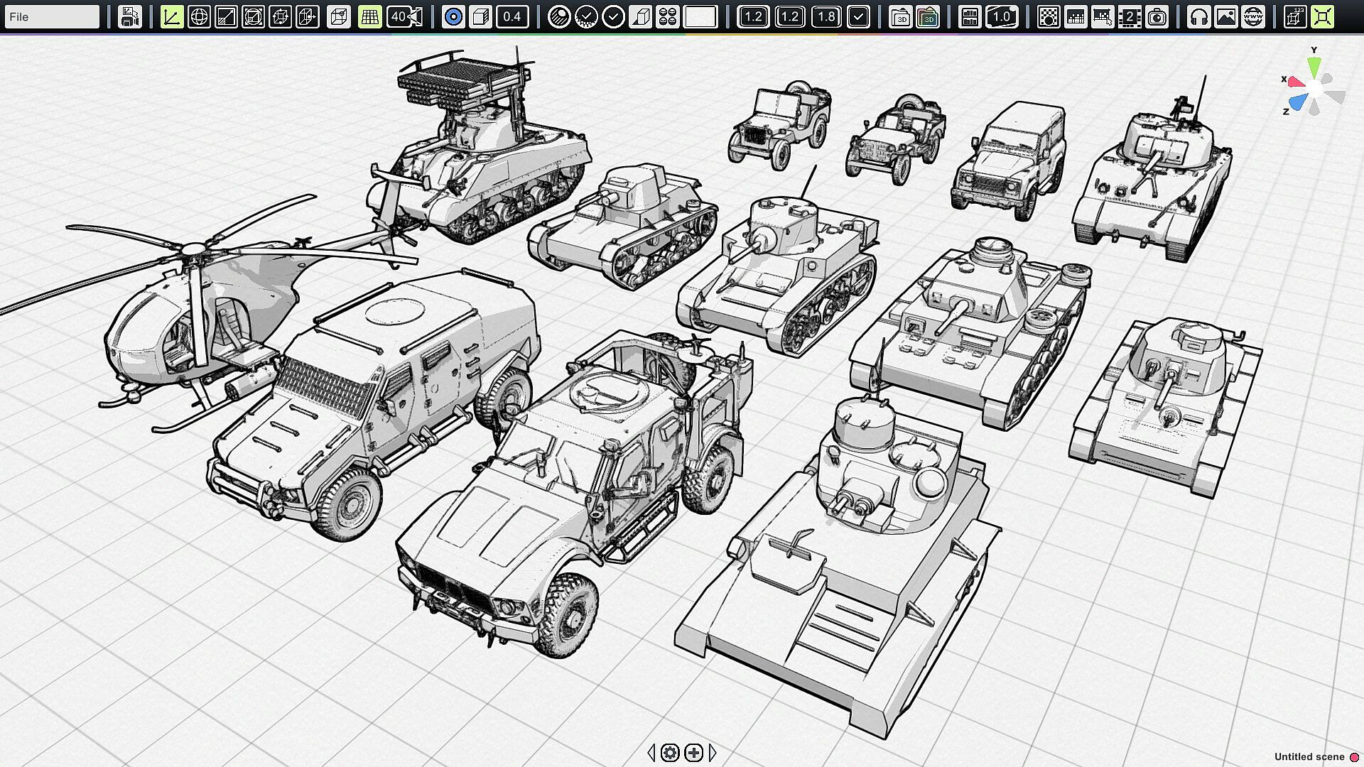Open the 3D models folder icon

901,16
